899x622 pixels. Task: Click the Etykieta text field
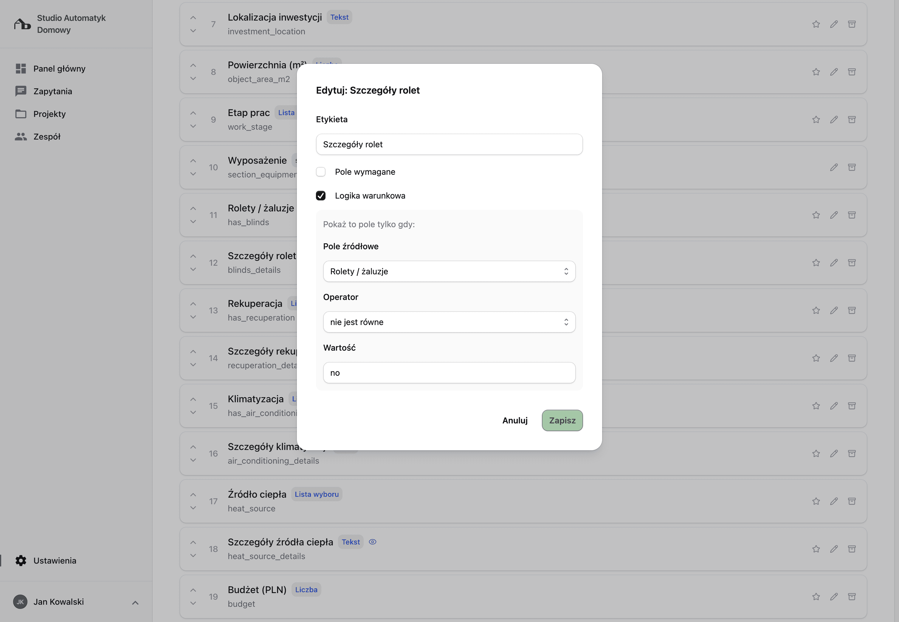click(449, 144)
